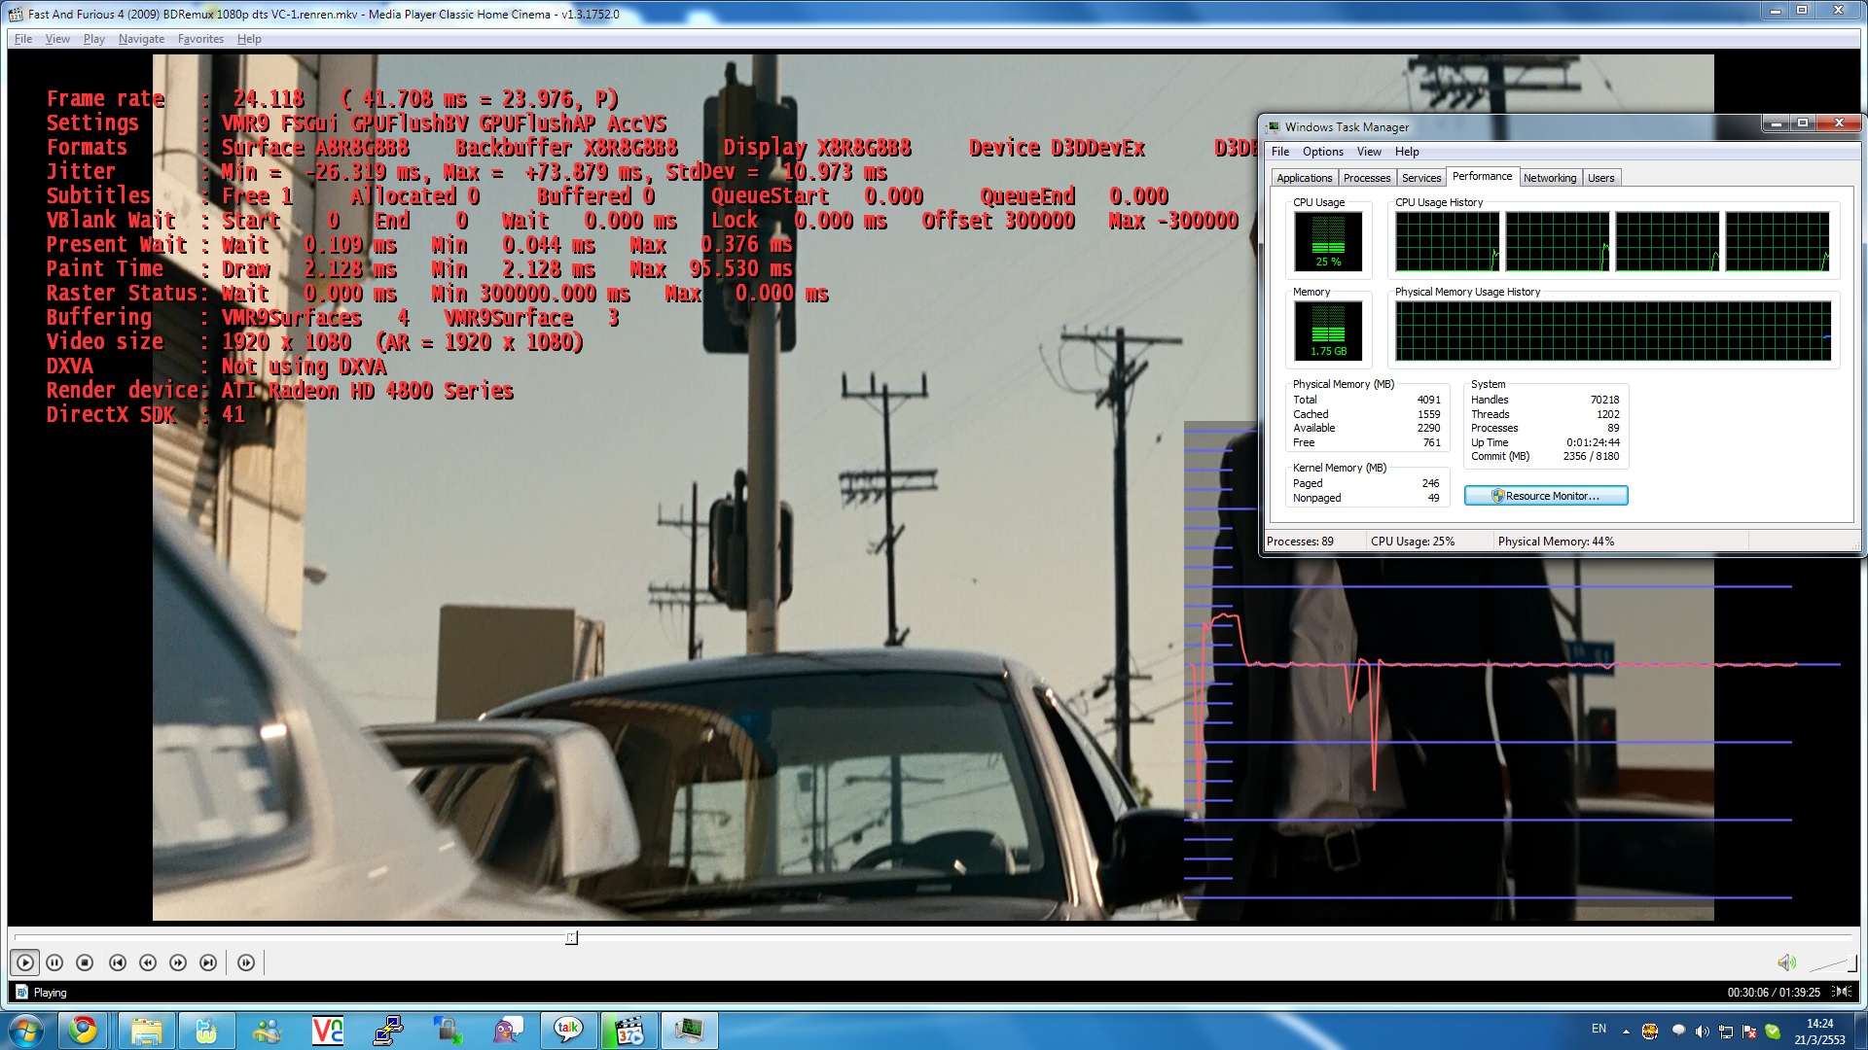Skip back to previous chapter
The height and width of the screenshot is (1050, 1868).
pyautogui.click(x=117, y=962)
